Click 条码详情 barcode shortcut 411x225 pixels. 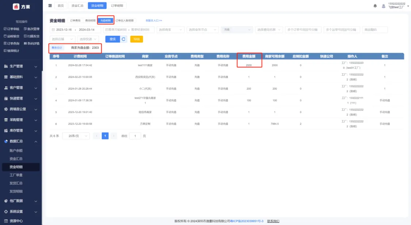click(31, 43)
